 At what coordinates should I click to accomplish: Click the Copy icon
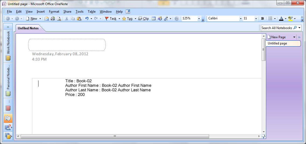[x=73, y=19]
